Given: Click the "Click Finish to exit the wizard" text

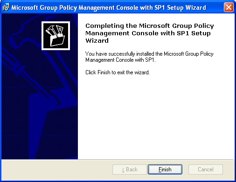Looking at the screenshot, I should tap(118, 72).
